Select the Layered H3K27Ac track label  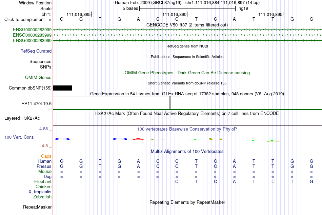(22, 118)
